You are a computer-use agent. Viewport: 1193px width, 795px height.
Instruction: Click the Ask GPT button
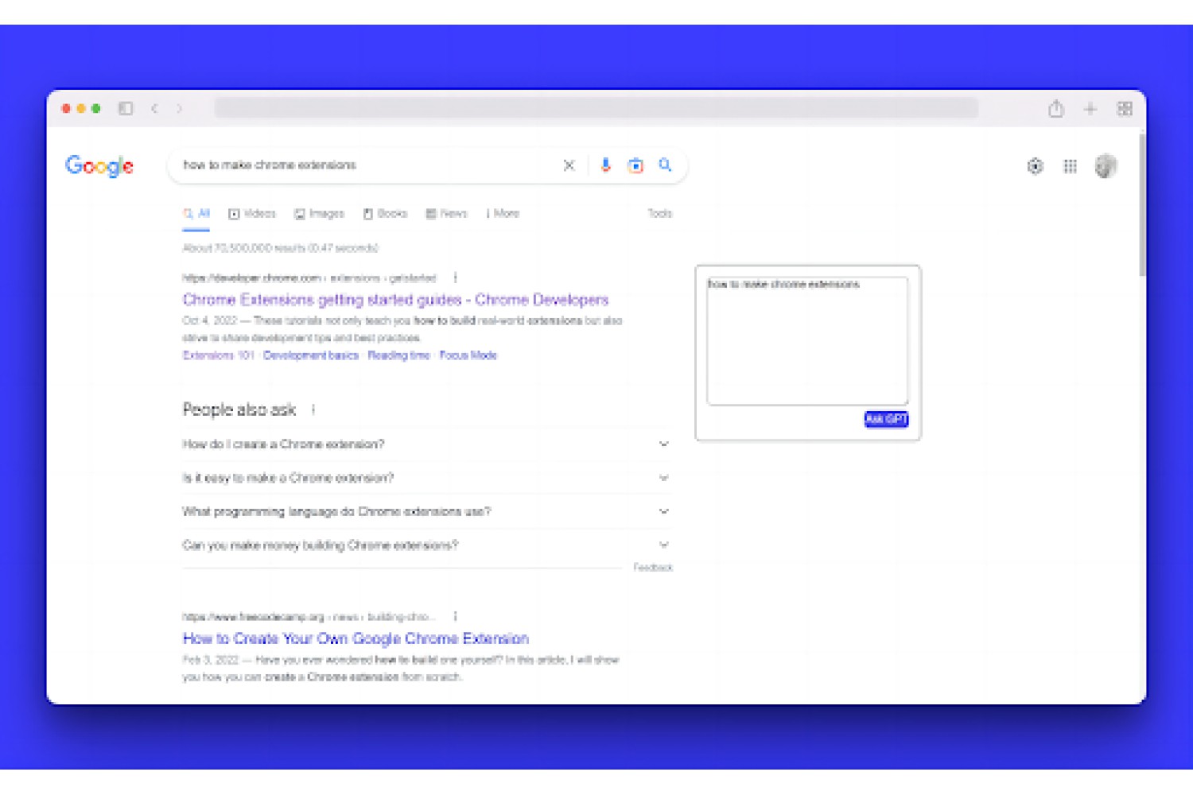tap(886, 418)
